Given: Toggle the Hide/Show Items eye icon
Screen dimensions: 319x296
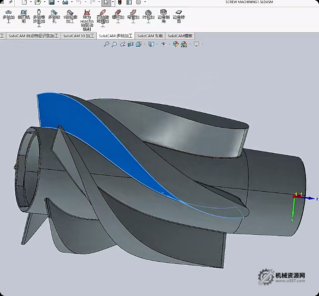Looking at the screenshot, I should coord(163,44).
